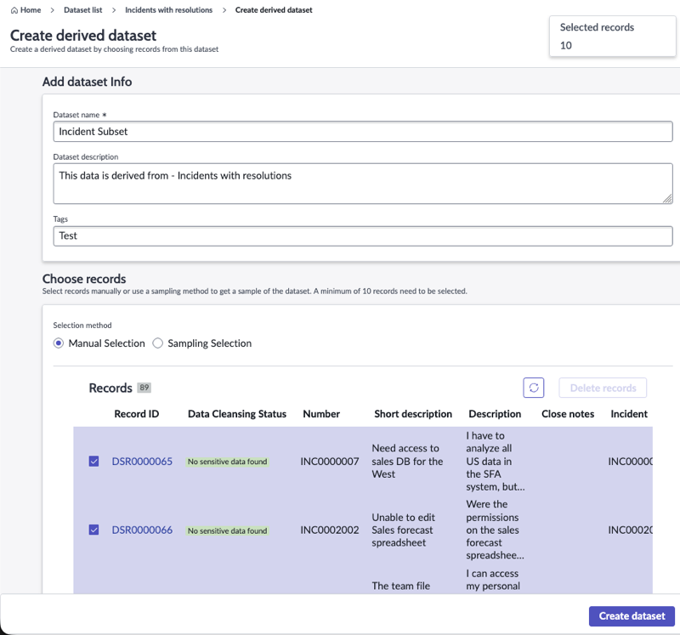Click the Short description column header
This screenshot has width=680, height=635.
click(x=413, y=414)
